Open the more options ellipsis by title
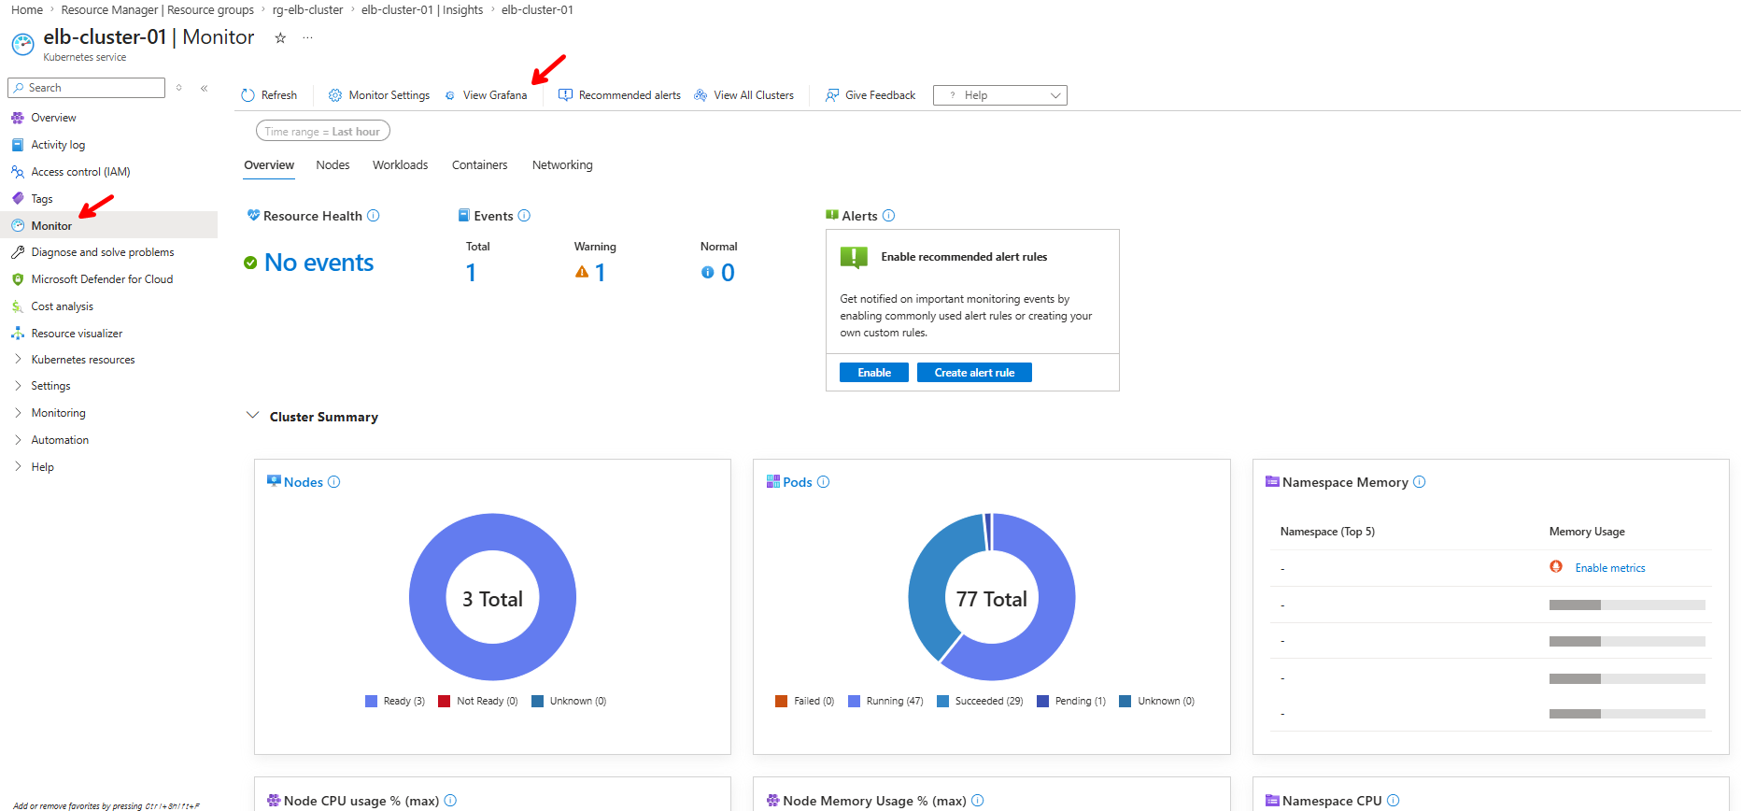Viewport: 1741px width, 811px height. tap(307, 38)
